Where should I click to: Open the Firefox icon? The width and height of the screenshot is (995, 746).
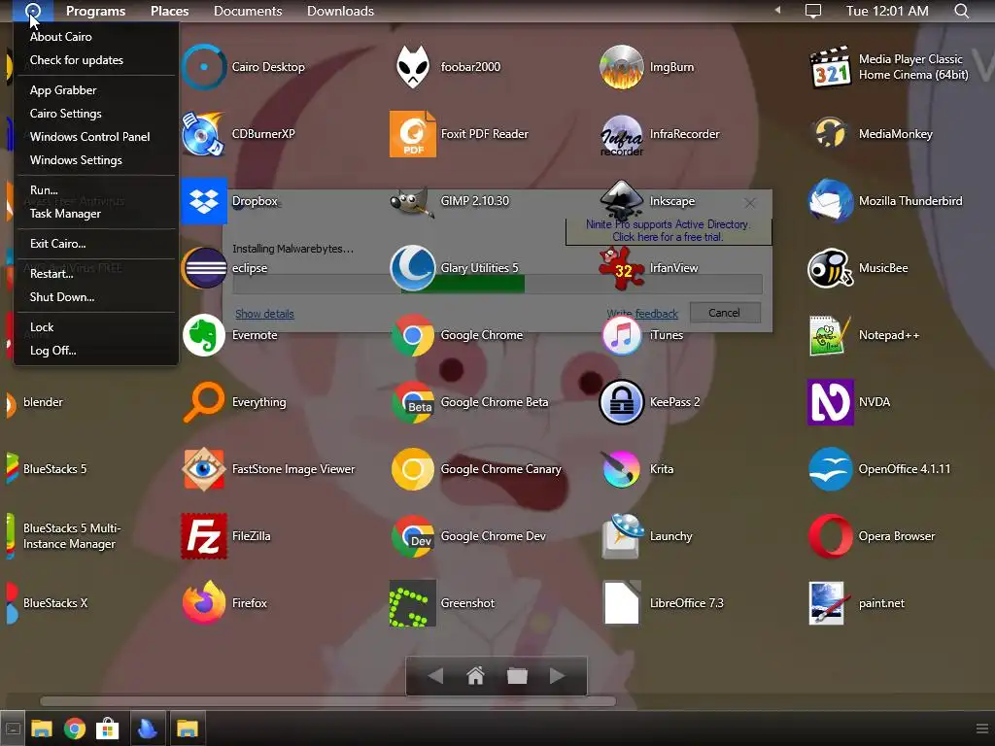pos(204,603)
